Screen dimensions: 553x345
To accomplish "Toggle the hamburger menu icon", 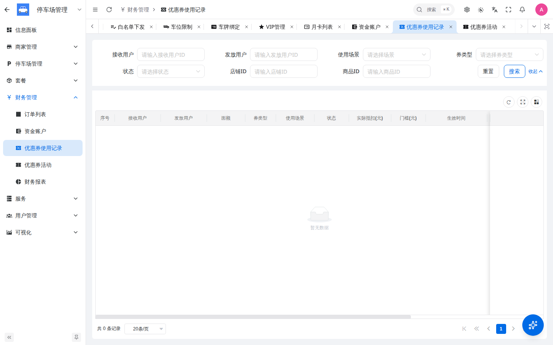I will click(95, 10).
